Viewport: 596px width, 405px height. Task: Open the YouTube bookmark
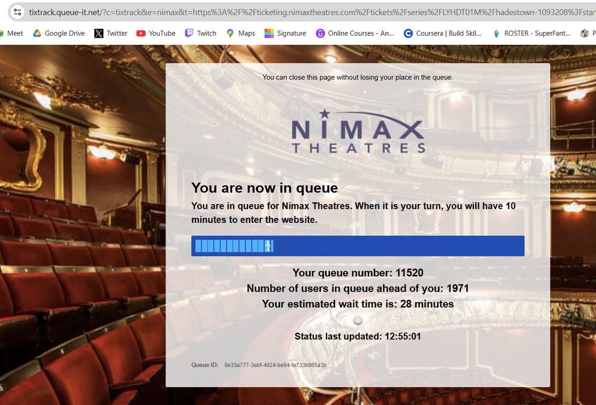(156, 33)
